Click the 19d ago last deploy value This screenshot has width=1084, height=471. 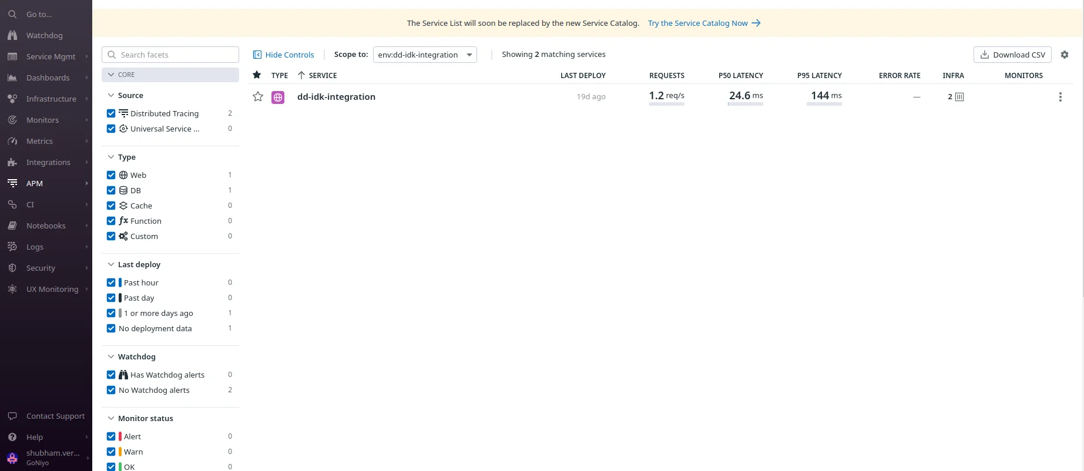(591, 96)
